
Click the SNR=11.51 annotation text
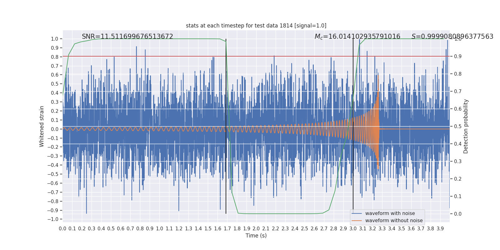(x=127, y=37)
